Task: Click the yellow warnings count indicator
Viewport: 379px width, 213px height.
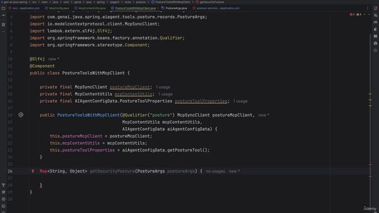Action: point(359,14)
